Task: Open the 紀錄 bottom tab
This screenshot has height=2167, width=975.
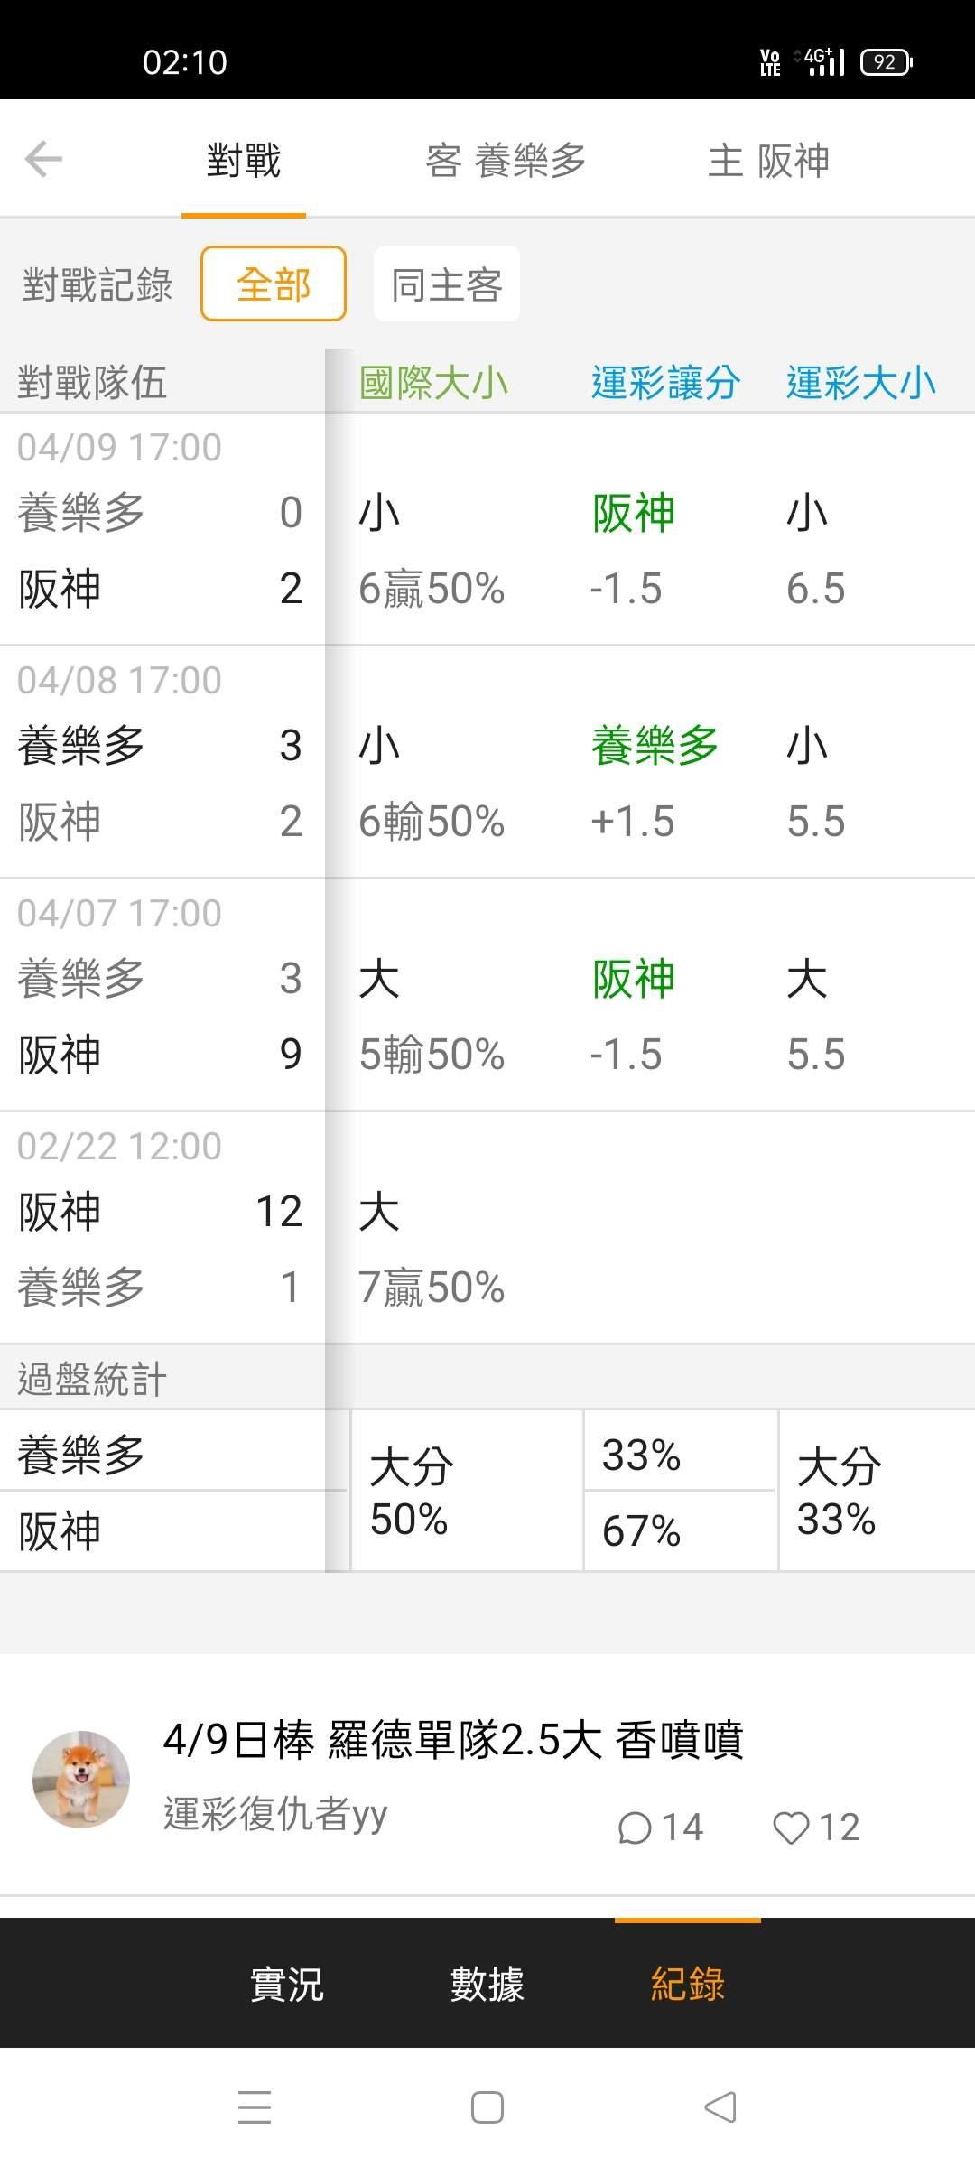Action: tap(688, 1985)
